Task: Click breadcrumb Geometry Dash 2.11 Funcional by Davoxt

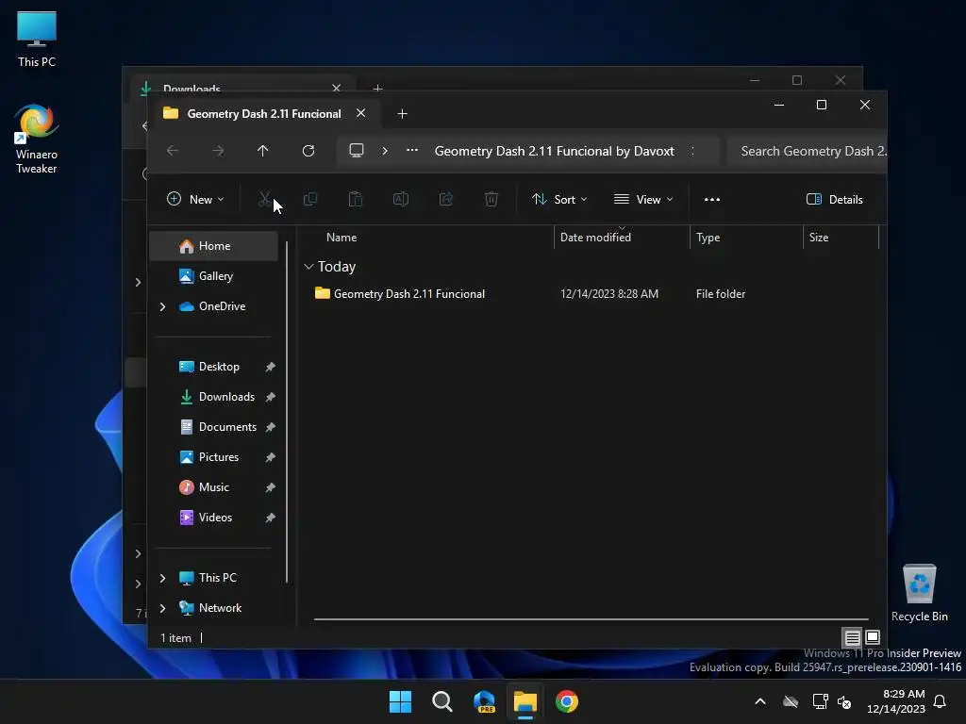Action: click(x=555, y=151)
